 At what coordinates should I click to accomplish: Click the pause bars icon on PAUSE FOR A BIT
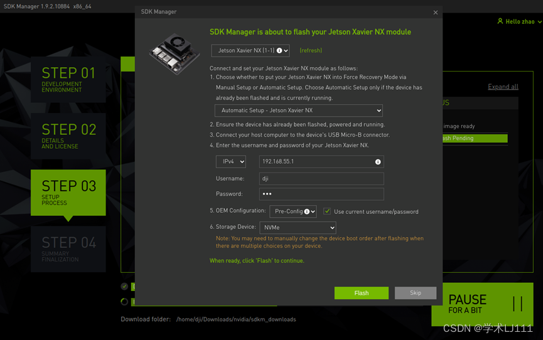click(518, 304)
